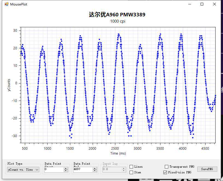223x181 pixels.
Task: Decrease Data Point Start with down arrow
Action: pos(66,171)
